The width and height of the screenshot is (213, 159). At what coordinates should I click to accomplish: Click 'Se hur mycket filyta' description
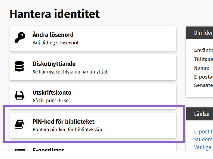coord(70,72)
